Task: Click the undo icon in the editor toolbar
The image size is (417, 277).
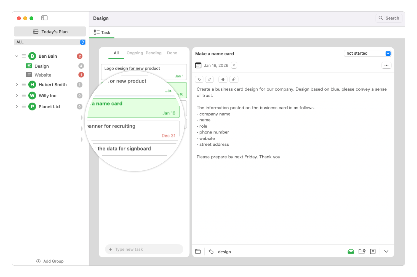Action: [x=199, y=79]
